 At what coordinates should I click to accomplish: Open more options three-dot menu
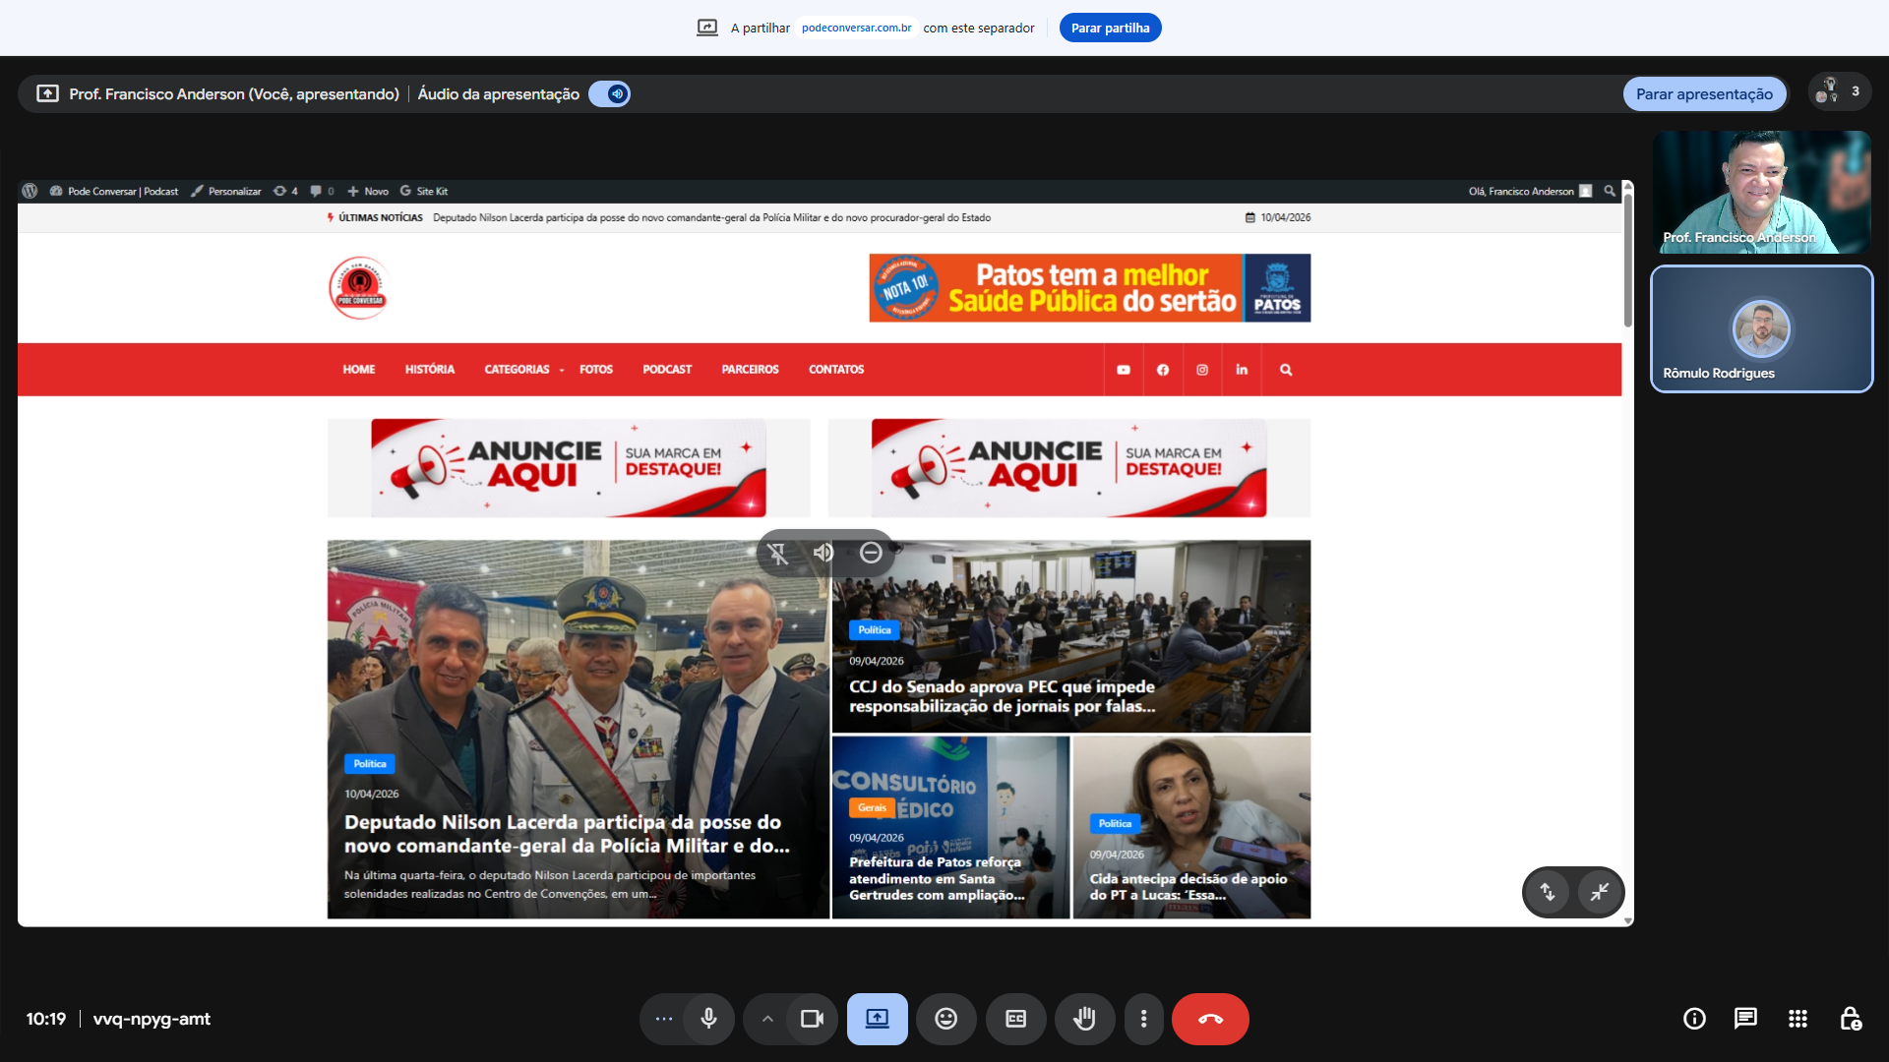click(x=1143, y=1019)
